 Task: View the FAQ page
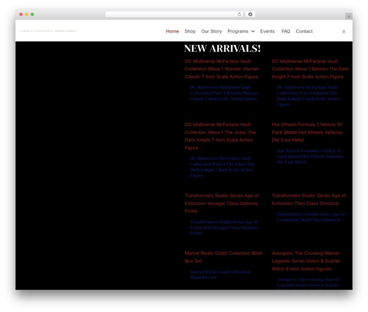(x=286, y=31)
